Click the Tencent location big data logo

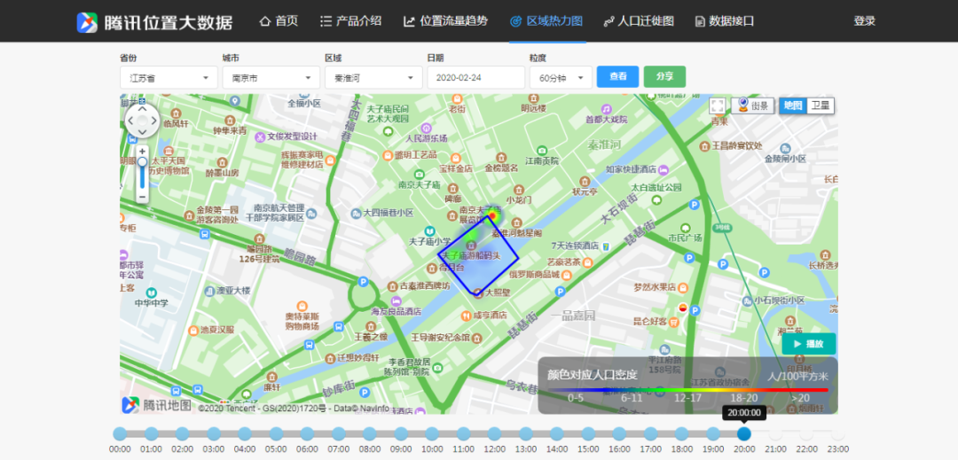point(154,22)
